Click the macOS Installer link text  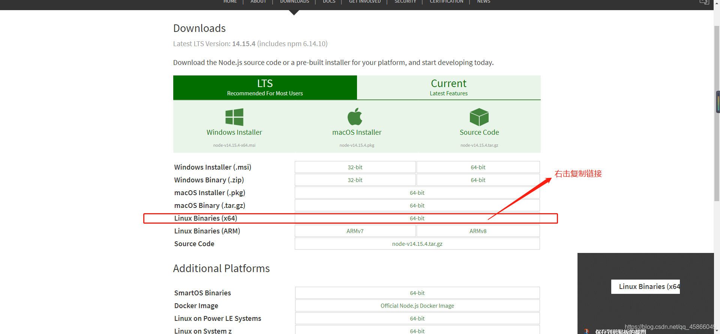click(x=357, y=132)
